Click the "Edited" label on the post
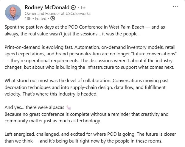 point(41,18)
